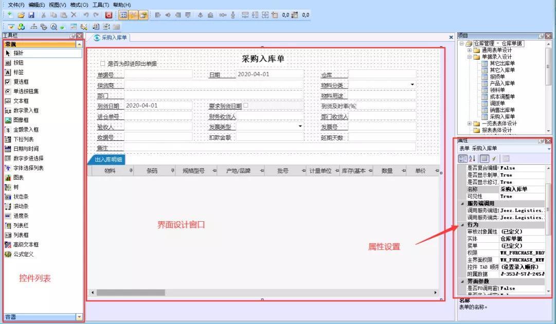Switch to the 采购入库单 document tab
556x324 pixels.
[110, 38]
